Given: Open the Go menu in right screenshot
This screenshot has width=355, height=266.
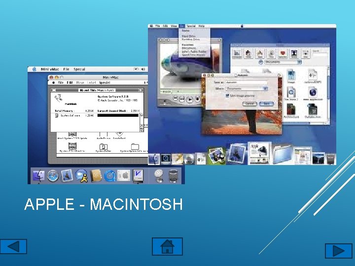Looking at the screenshot, I should tap(182, 26).
